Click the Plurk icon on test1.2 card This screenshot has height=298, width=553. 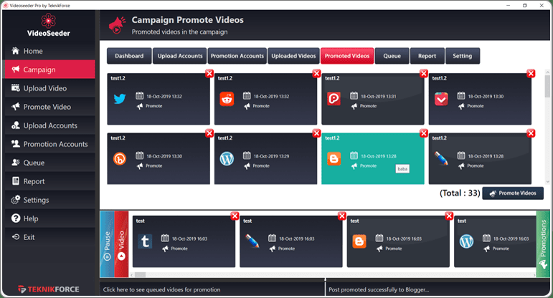tap(334, 99)
